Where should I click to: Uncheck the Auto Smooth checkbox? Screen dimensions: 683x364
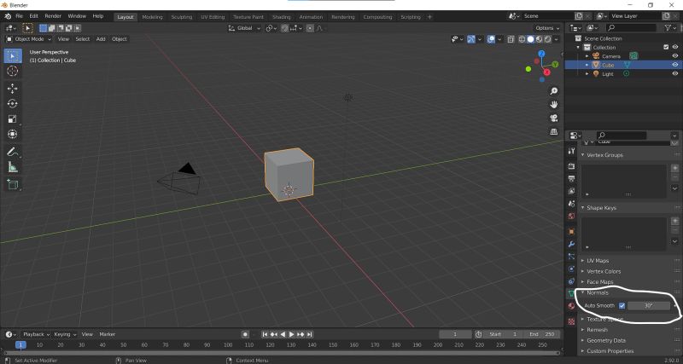(x=622, y=306)
